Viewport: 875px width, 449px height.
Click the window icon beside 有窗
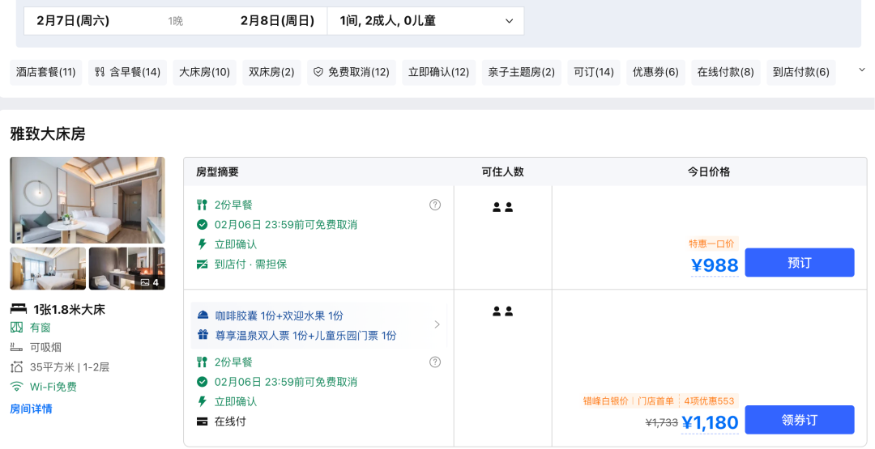tap(17, 328)
